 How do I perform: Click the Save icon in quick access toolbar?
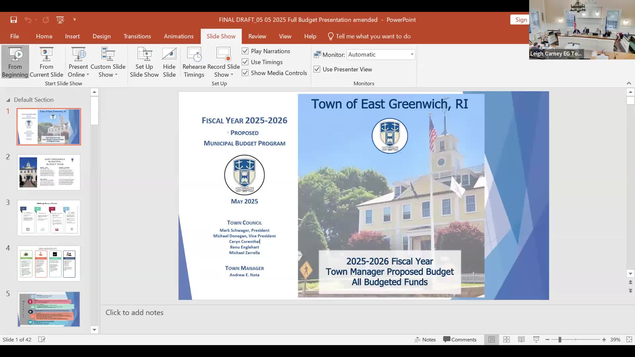14,20
